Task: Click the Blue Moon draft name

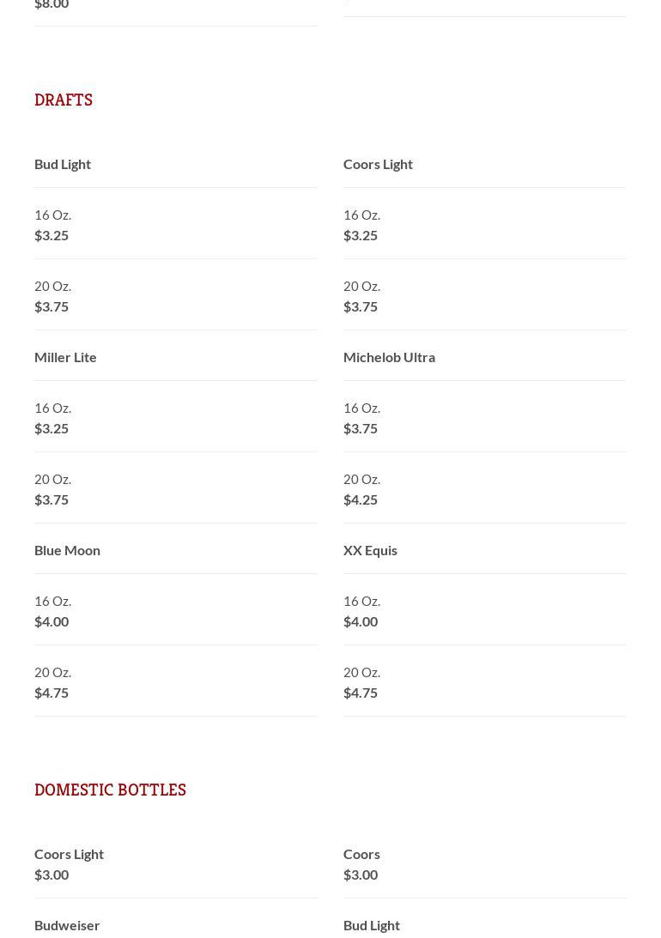Action: (x=67, y=550)
